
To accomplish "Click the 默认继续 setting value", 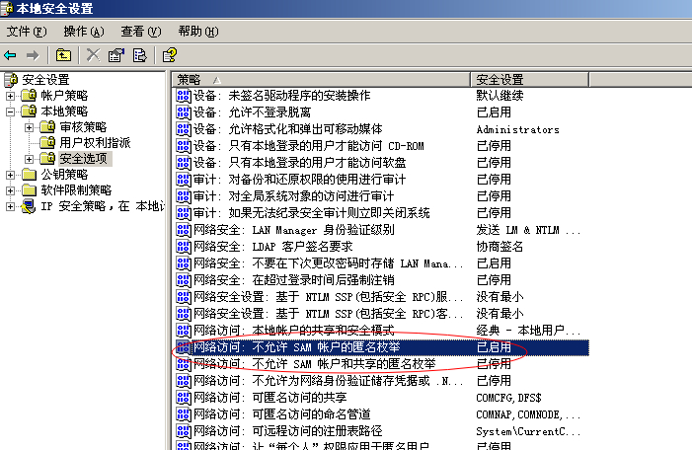I will coord(500,96).
